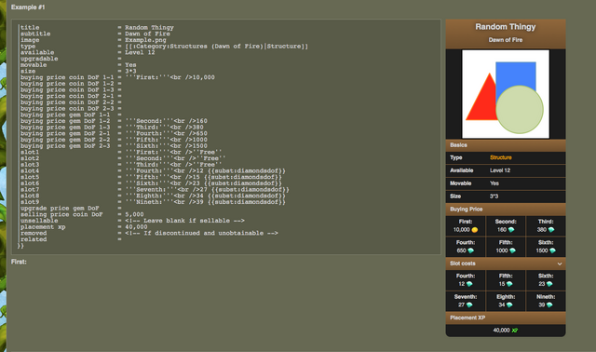Click the Example #1 heading

point(28,7)
